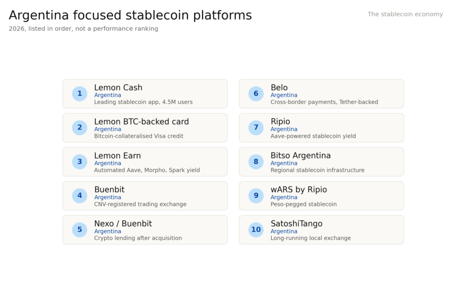Click the Lemon Earn heading
Screen dimensions: 452x300
click(117, 156)
